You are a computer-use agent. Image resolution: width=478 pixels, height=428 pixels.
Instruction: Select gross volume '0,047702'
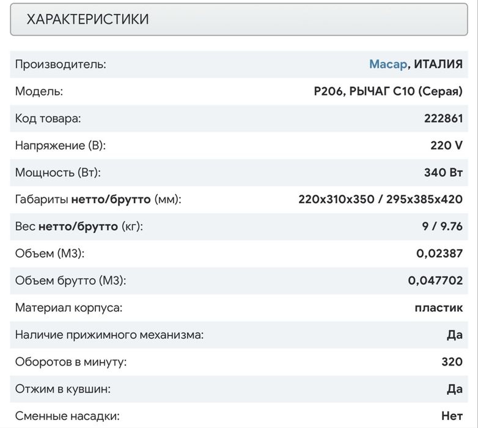click(435, 280)
